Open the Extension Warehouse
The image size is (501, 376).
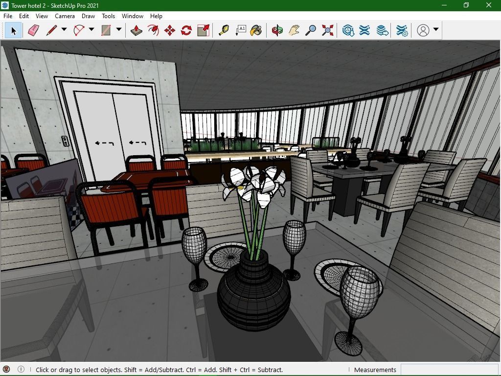tap(364, 30)
